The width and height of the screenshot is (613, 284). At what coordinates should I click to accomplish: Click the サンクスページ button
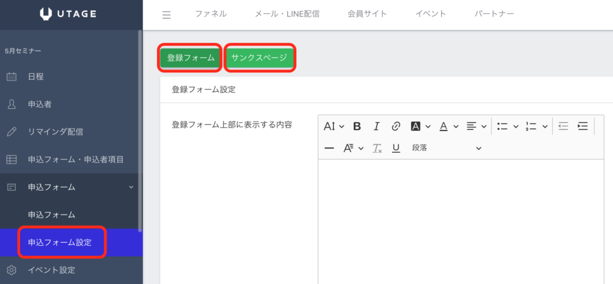(259, 58)
